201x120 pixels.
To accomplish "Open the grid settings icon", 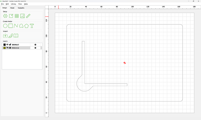I will pyautogui.click(x=17, y=16).
